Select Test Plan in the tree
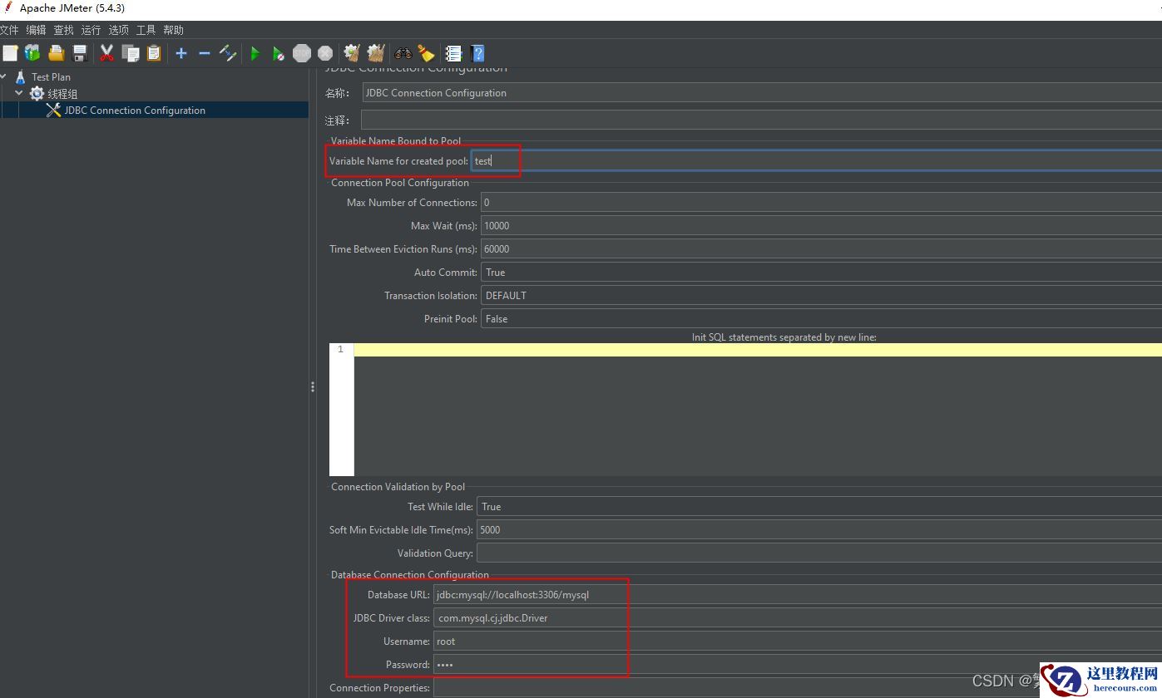1162x698 pixels. [51, 76]
